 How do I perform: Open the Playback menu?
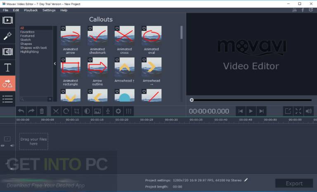[31, 10]
